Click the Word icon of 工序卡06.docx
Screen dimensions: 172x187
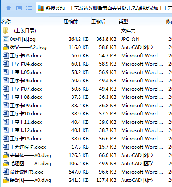tap(6, 80)
